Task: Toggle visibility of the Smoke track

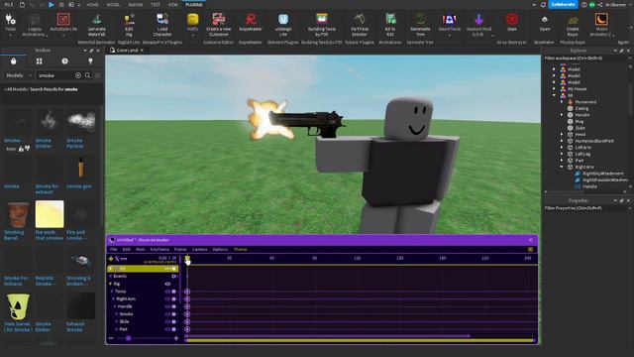Action: pos(167,314)
